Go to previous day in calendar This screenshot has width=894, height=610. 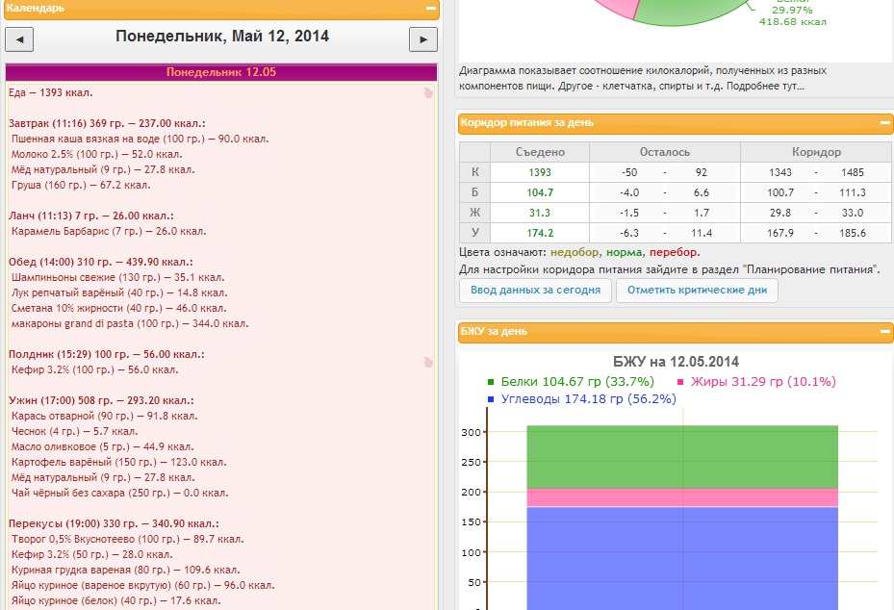[x=20, y=38]
